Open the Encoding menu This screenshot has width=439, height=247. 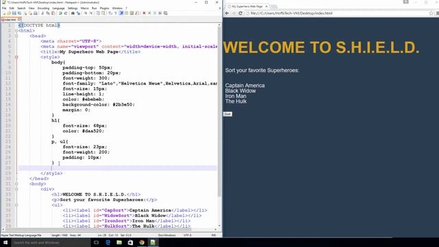tap(43, 8)
